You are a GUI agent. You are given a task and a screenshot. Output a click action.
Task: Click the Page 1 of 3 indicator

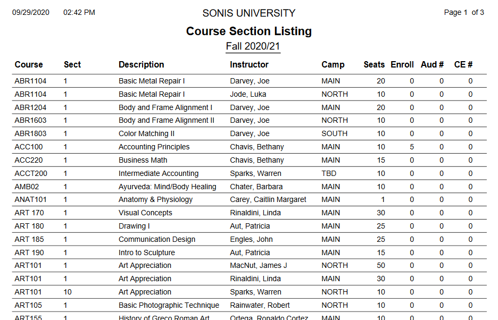click(464, 12)
